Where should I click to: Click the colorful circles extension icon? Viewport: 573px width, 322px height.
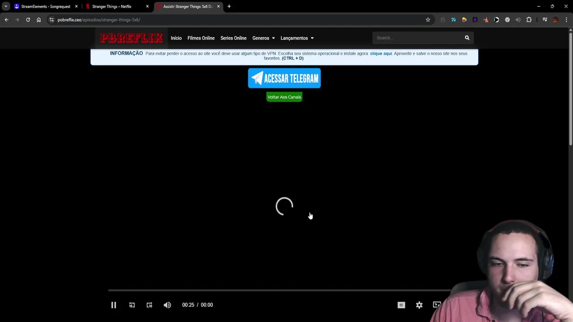click(x=464, y=20)
